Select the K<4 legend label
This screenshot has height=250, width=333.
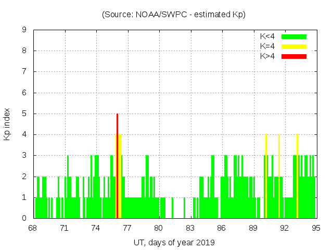click(x=267, y=36)
